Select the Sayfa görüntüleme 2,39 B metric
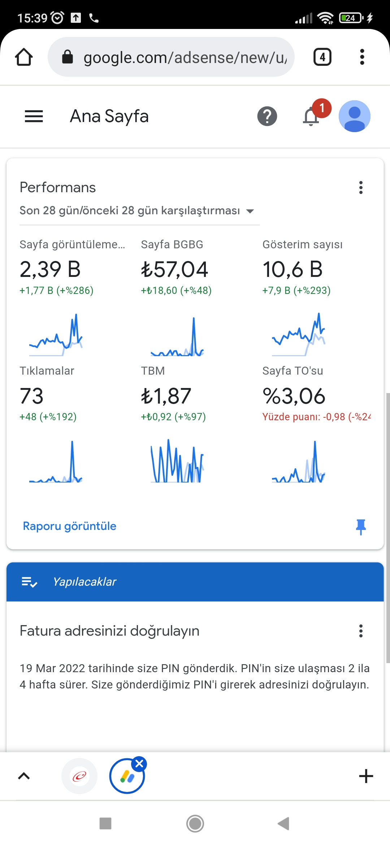The image size is (390, 847). pyautogui.click(x=72, y=268)
